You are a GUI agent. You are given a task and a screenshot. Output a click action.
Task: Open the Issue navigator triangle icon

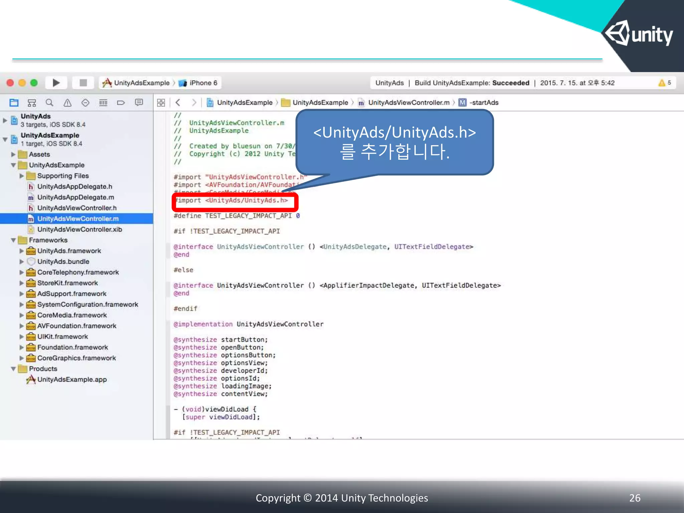67,103
